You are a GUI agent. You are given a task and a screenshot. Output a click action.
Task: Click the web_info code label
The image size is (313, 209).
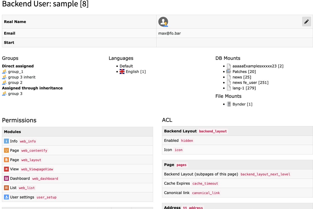pos(28,142)
